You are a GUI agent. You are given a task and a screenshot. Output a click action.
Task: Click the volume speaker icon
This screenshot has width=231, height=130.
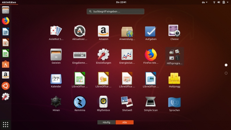coord(219,2)
